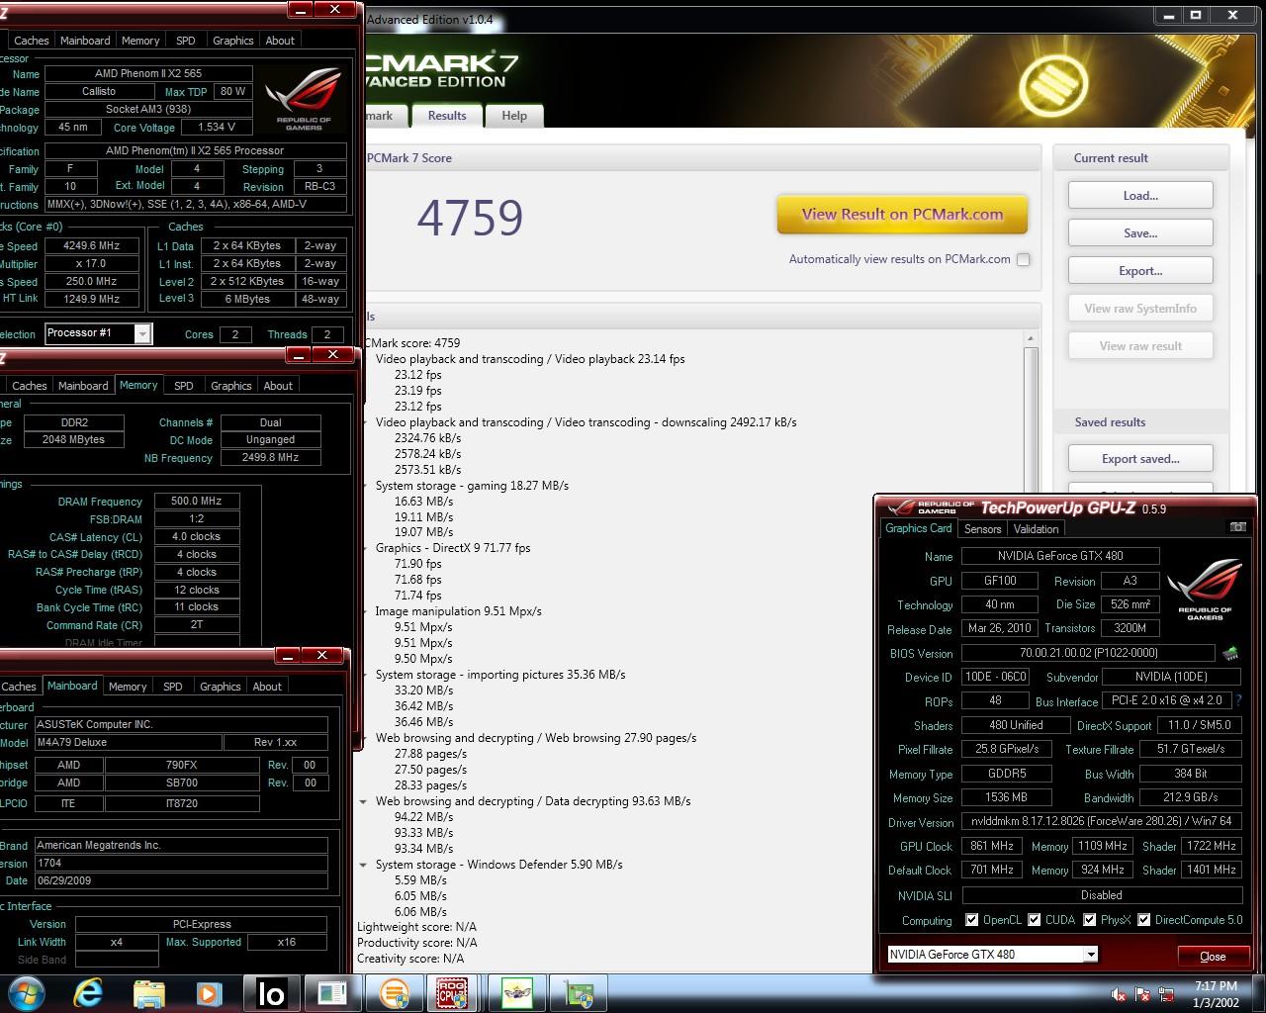Open Windows Explorer folder icon in taskbar

(x=148, y=993)
